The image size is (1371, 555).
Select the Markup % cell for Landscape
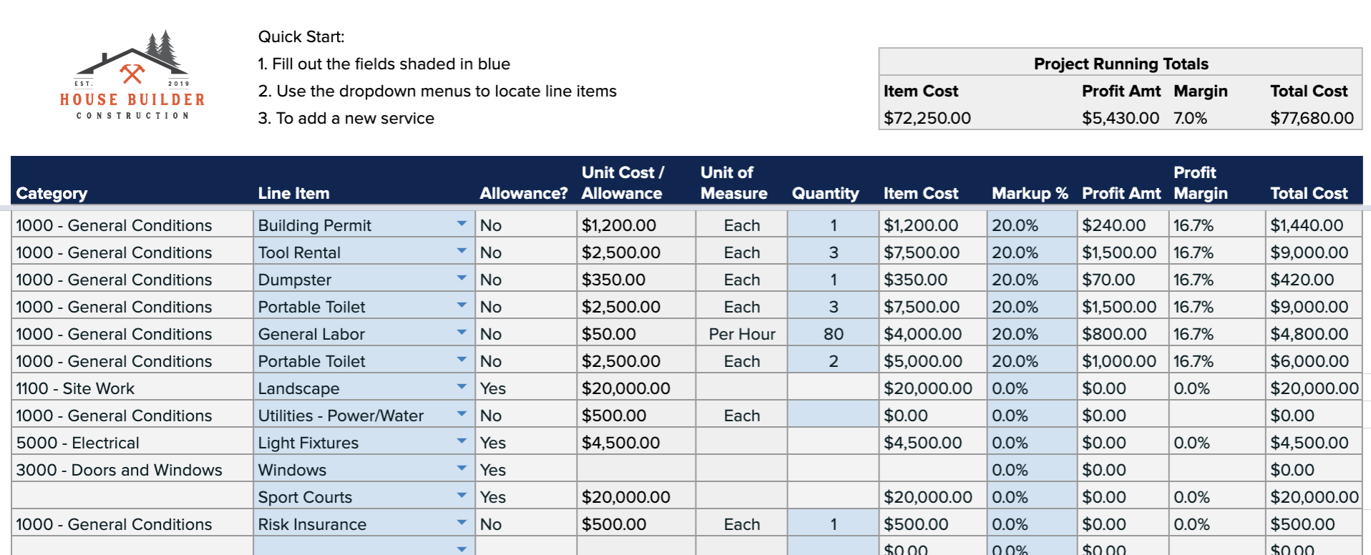(1032, 388)
